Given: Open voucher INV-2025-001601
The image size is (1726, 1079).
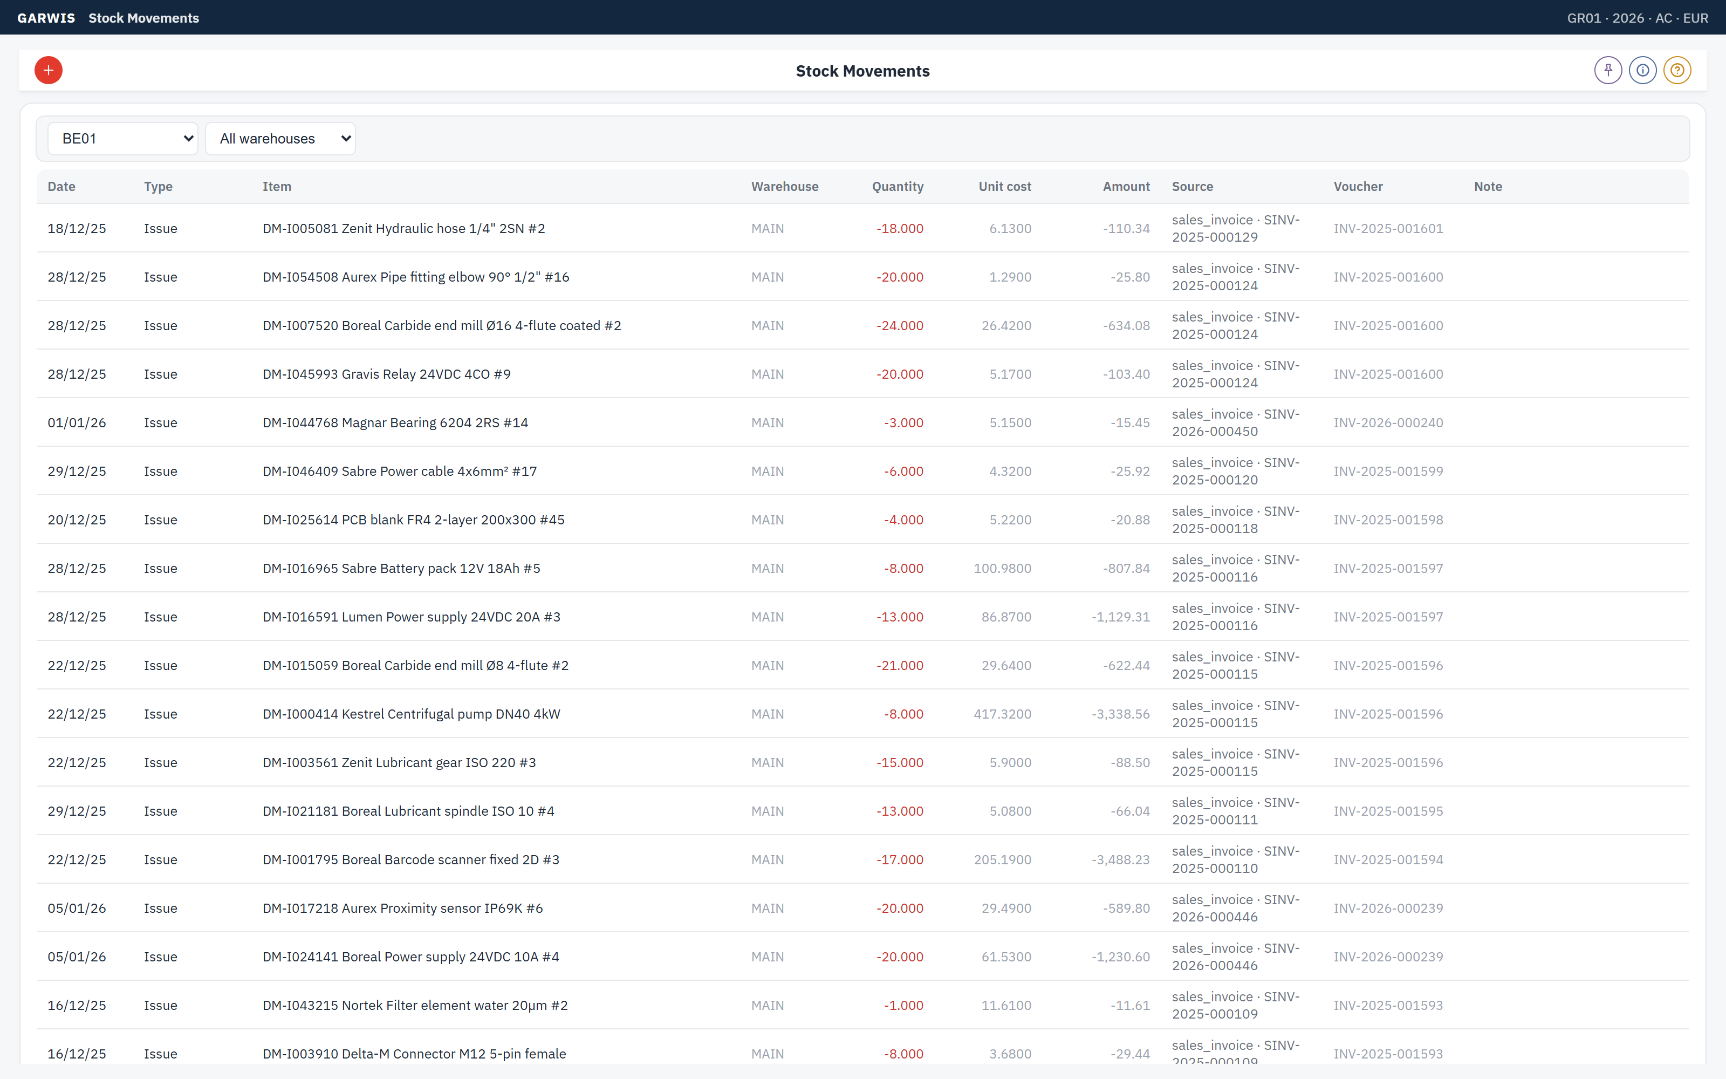Looking at the screenshot, I should (1388, 228).
